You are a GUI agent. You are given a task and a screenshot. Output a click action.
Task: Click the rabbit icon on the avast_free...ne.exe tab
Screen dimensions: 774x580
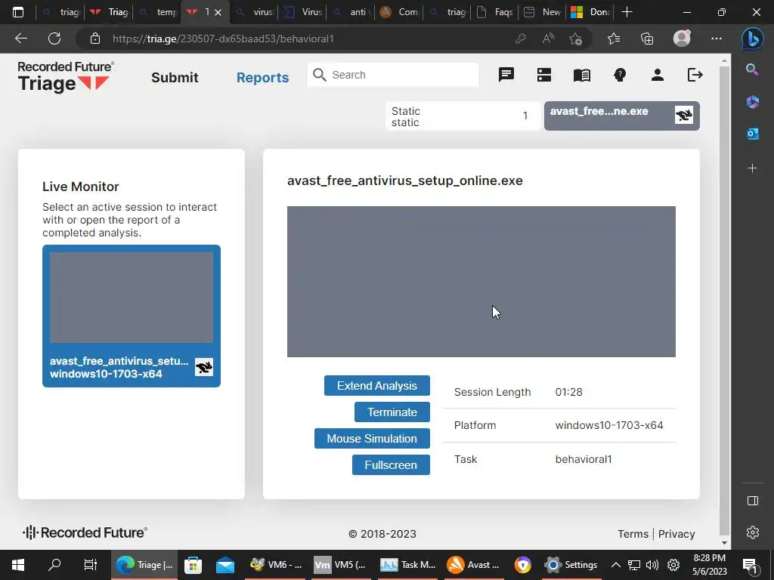point(683,116)
